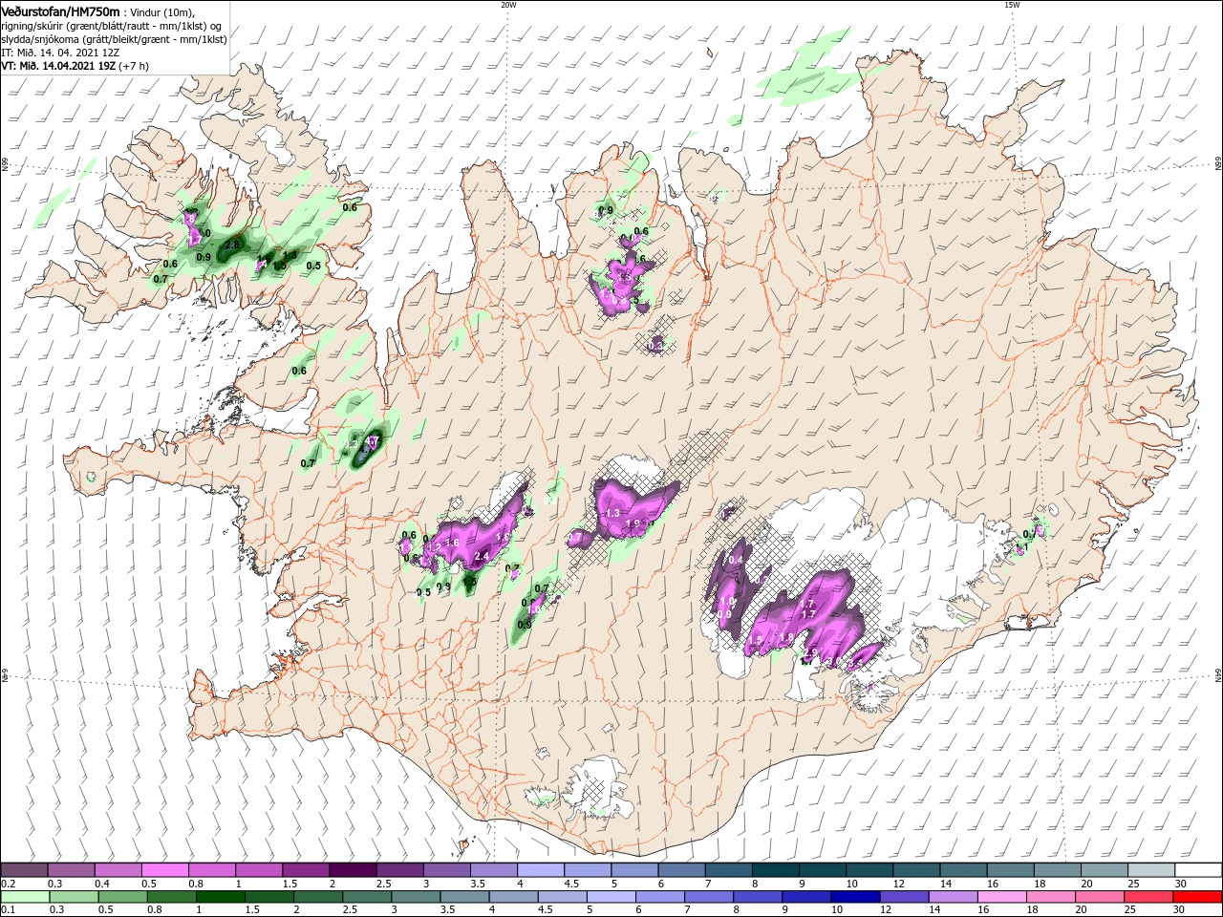Click the crimson 25 swatch, lower legend row
The image size is (1223, 917).
[x=1148, y=897]
